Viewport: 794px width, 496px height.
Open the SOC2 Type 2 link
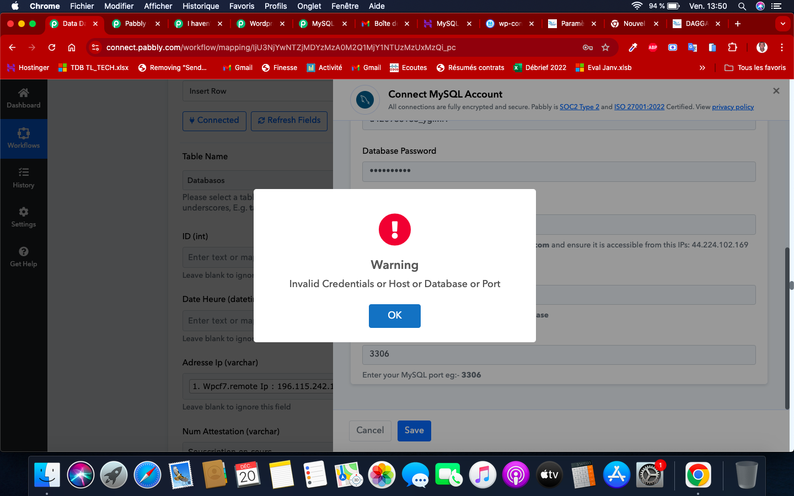point(580,107)
